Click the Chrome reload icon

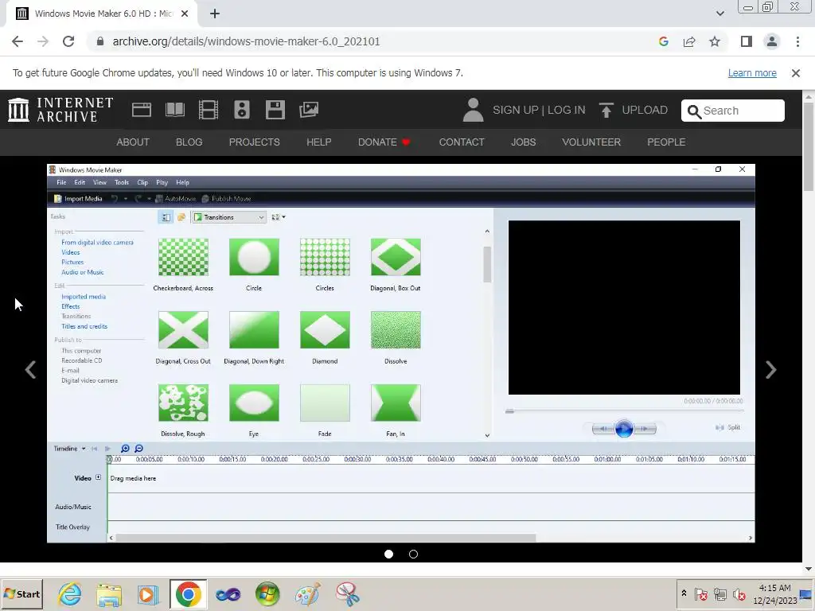point(68,41)
